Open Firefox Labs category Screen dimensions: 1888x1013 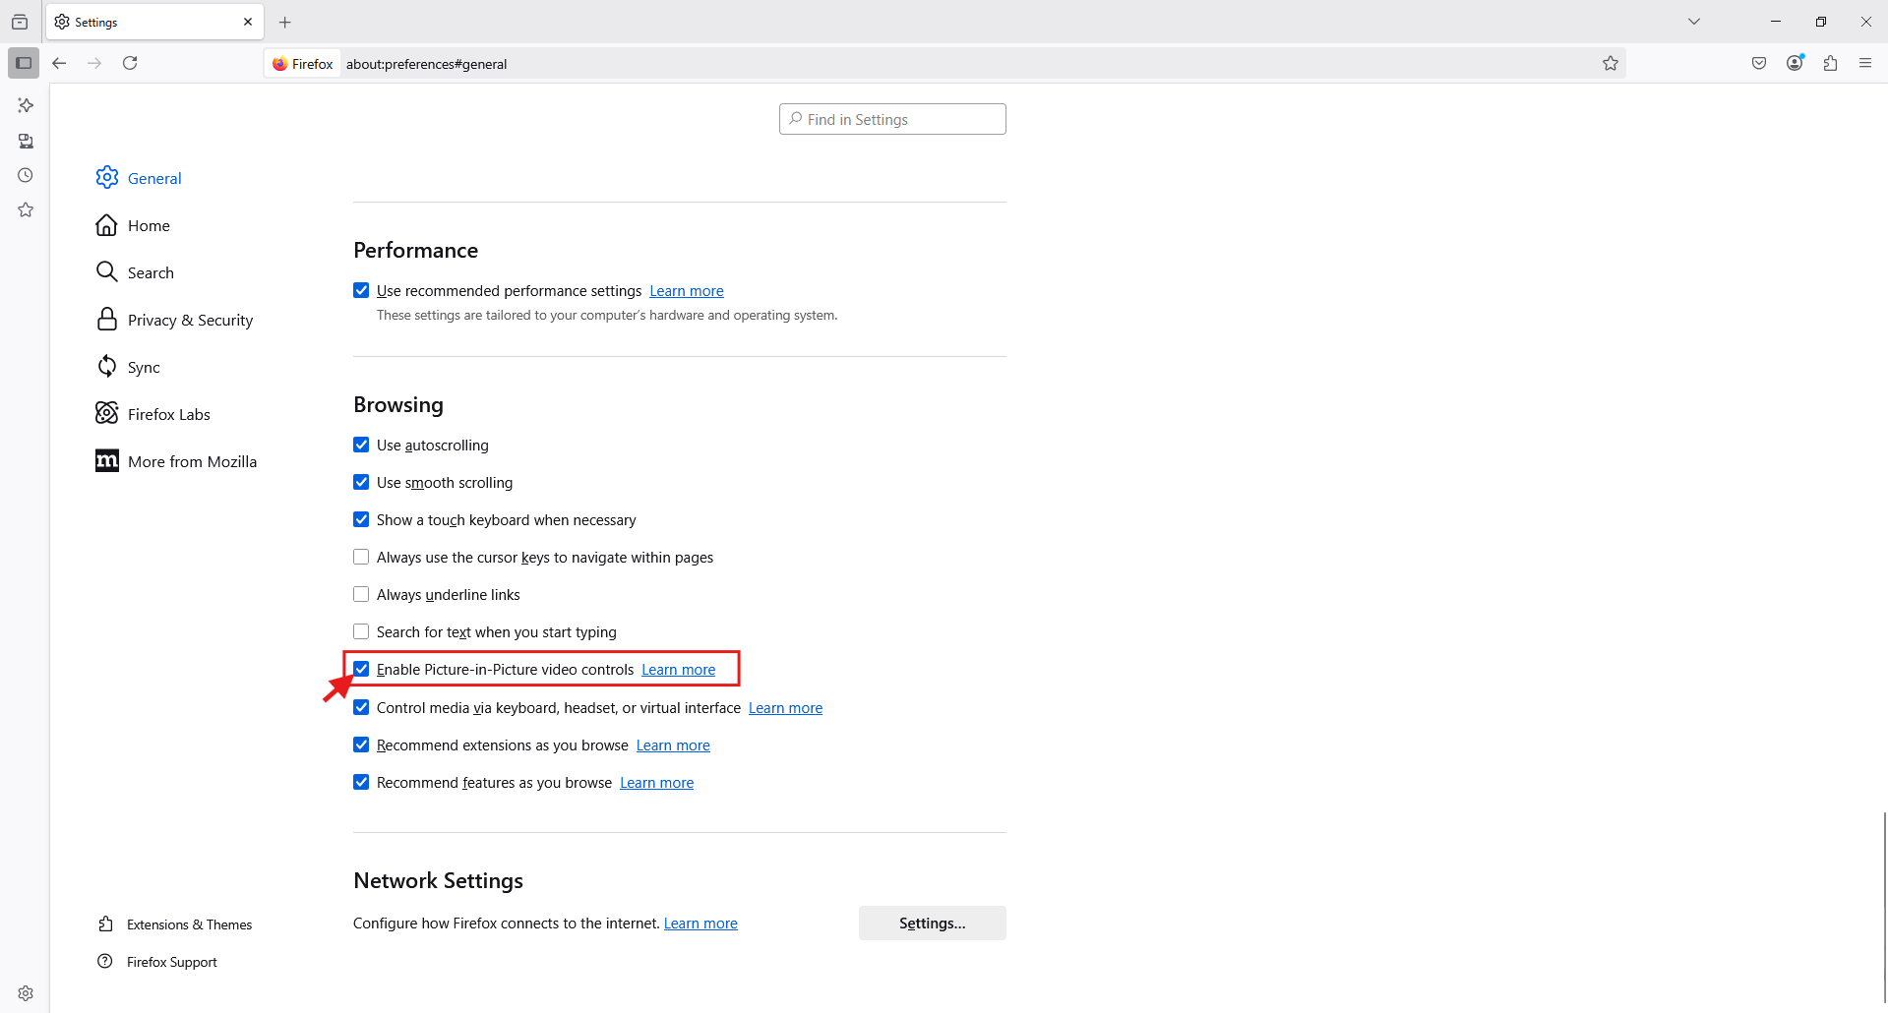pos(168,414)
